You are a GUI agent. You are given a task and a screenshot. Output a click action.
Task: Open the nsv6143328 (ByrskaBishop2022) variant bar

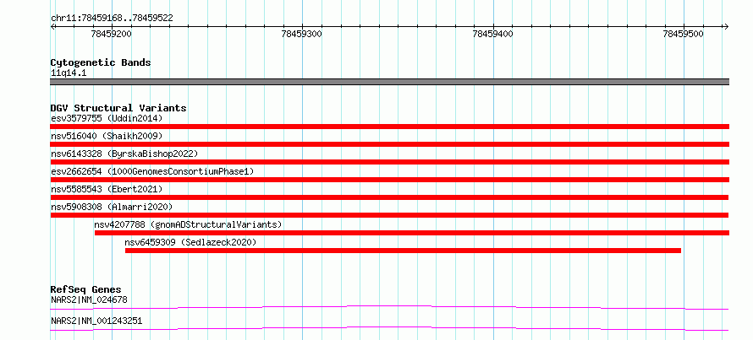tap(389, 162)
